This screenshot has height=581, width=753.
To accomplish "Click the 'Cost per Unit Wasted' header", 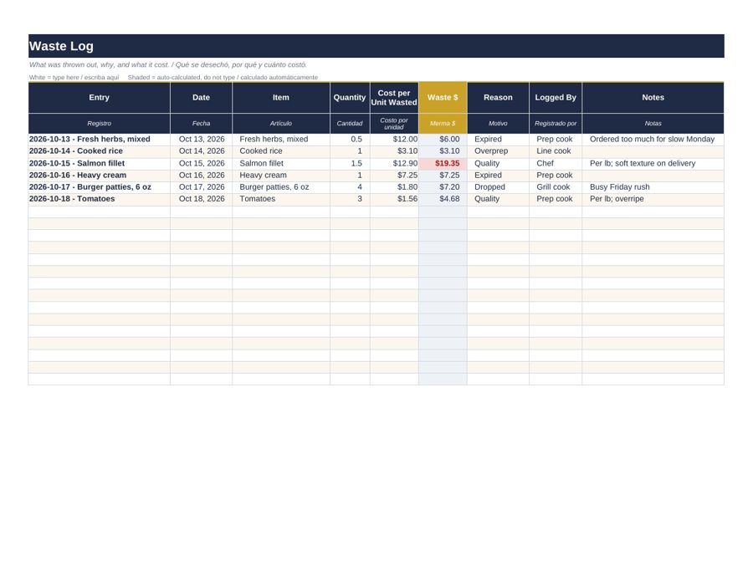I will [394, 98].
